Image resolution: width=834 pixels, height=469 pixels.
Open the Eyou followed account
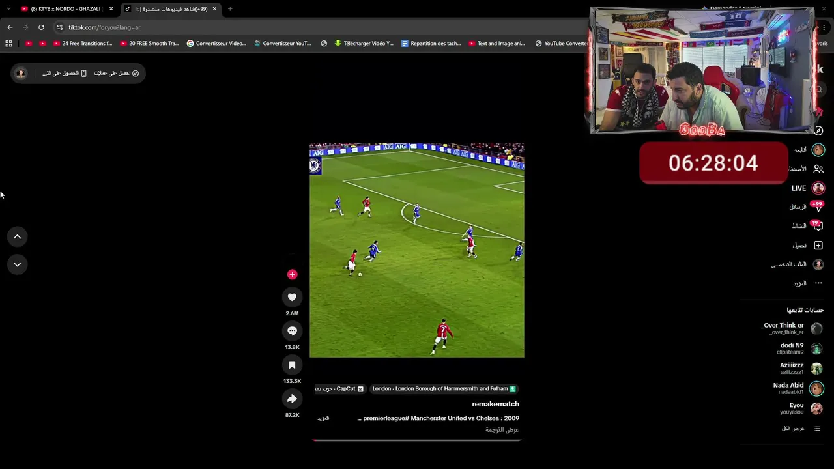tap(802, 409)
